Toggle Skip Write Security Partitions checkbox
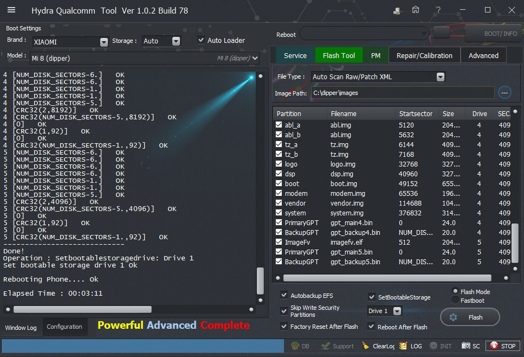524x357 pixels. click(284, 311)
